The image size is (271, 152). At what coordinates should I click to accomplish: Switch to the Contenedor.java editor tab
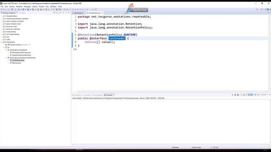[x=94, y=13]
